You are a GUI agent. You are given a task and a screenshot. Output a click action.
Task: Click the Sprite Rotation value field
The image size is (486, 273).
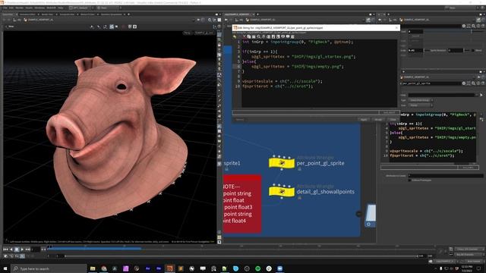pyautogui.click(x=456, y=51)
